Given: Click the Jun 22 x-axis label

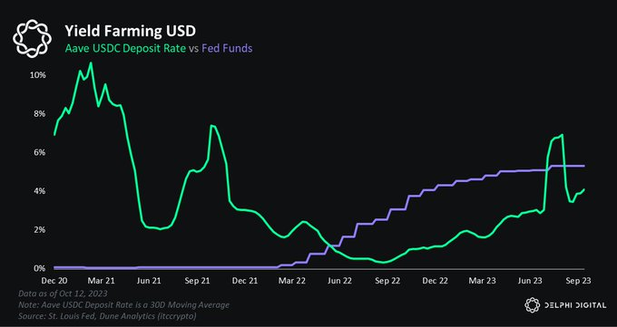Looking at the screenshot, I should click(x=339, y=281).
